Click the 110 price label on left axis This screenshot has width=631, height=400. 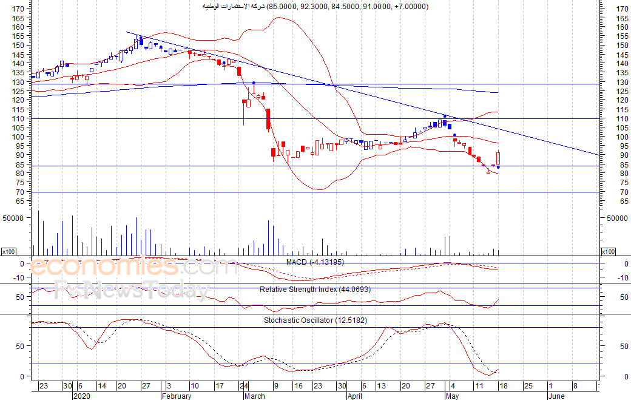tap(19, 119)
